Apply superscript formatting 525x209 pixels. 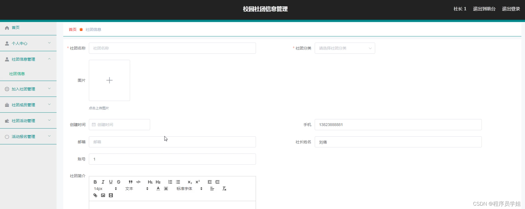click(198, 182)
